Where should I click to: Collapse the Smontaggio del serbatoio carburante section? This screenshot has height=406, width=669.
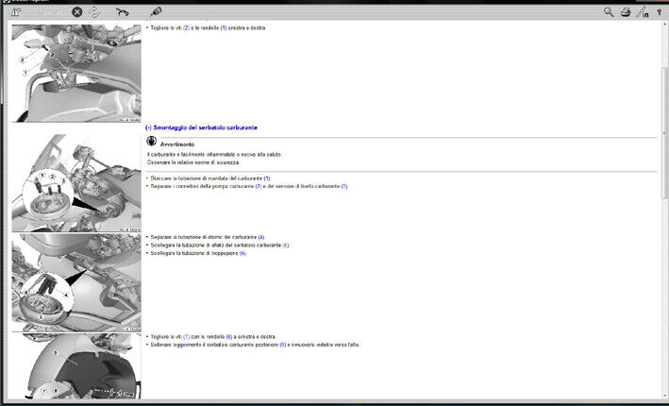tap(148, 127)
